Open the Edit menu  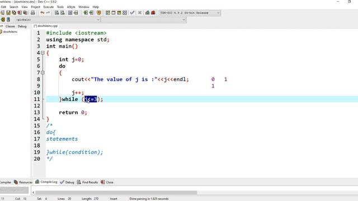3,7
